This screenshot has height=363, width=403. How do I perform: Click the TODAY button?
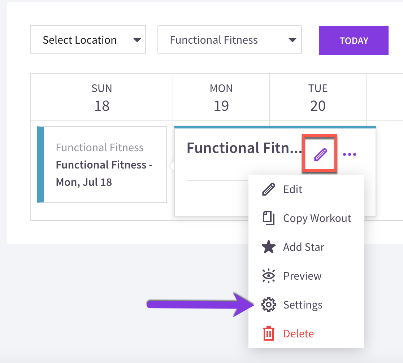point(354,40)
